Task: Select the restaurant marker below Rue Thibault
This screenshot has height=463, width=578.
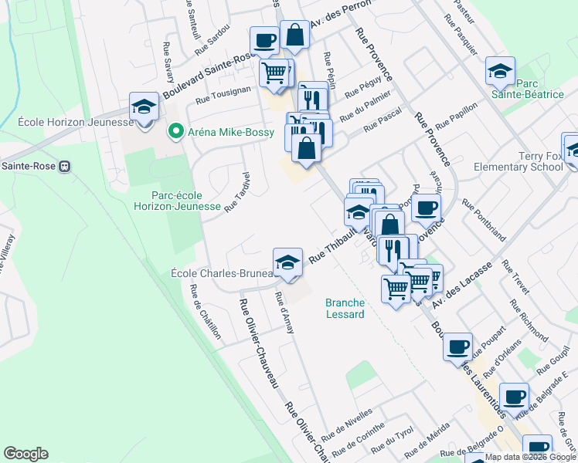Action: pos(393,252)
